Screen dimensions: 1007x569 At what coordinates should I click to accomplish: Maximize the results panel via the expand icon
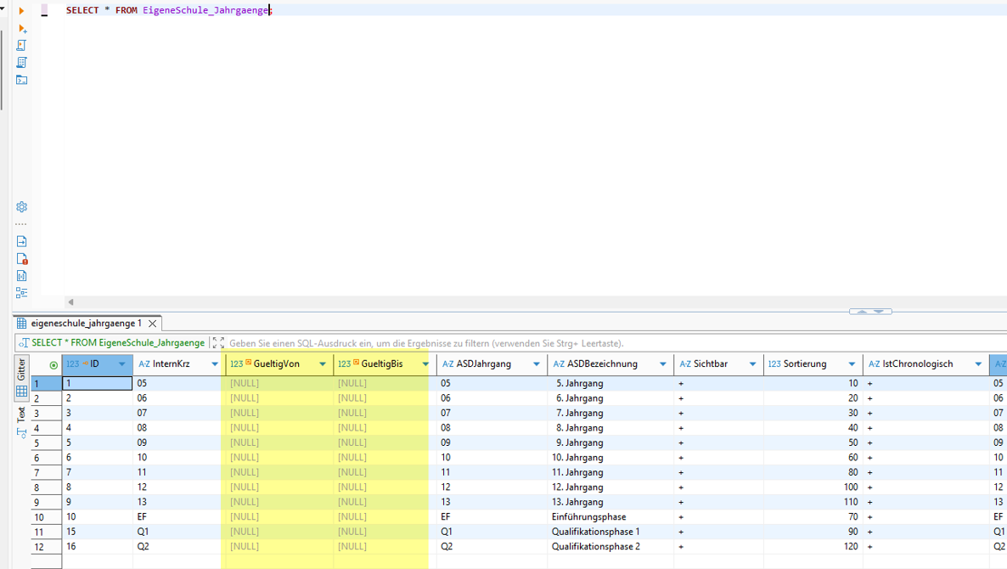(x=218, y=343)
